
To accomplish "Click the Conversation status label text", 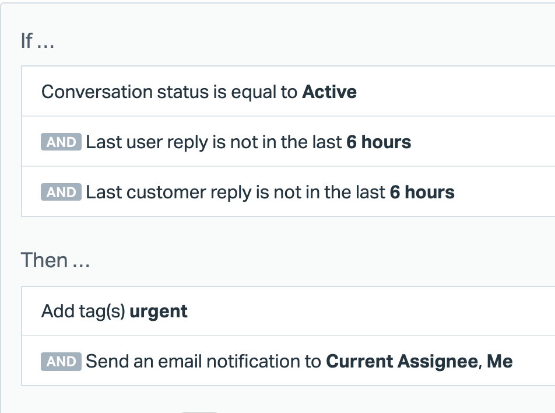I will point(125,92).
